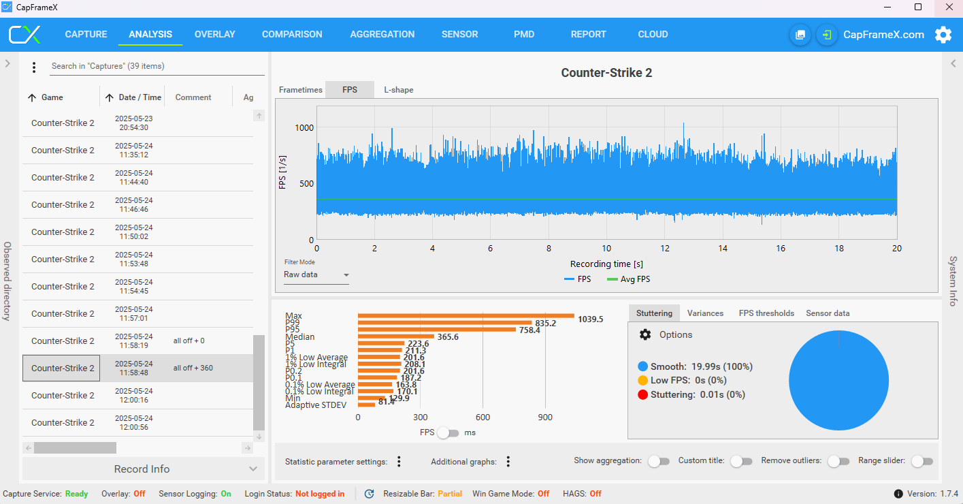
Task: Click the screenshot gallery icon in header
Action: [x=800, y=35]
